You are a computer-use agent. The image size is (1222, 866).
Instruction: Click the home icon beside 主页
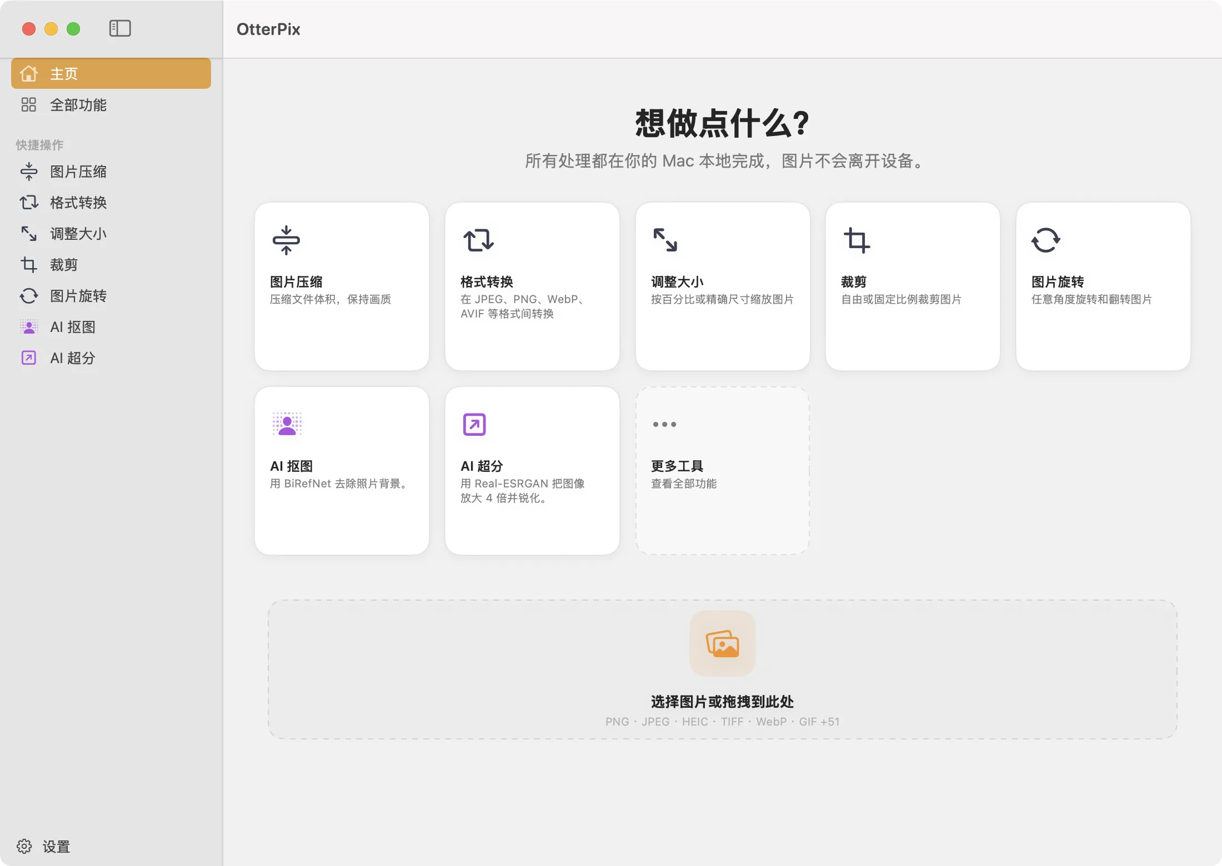(29, 73)
